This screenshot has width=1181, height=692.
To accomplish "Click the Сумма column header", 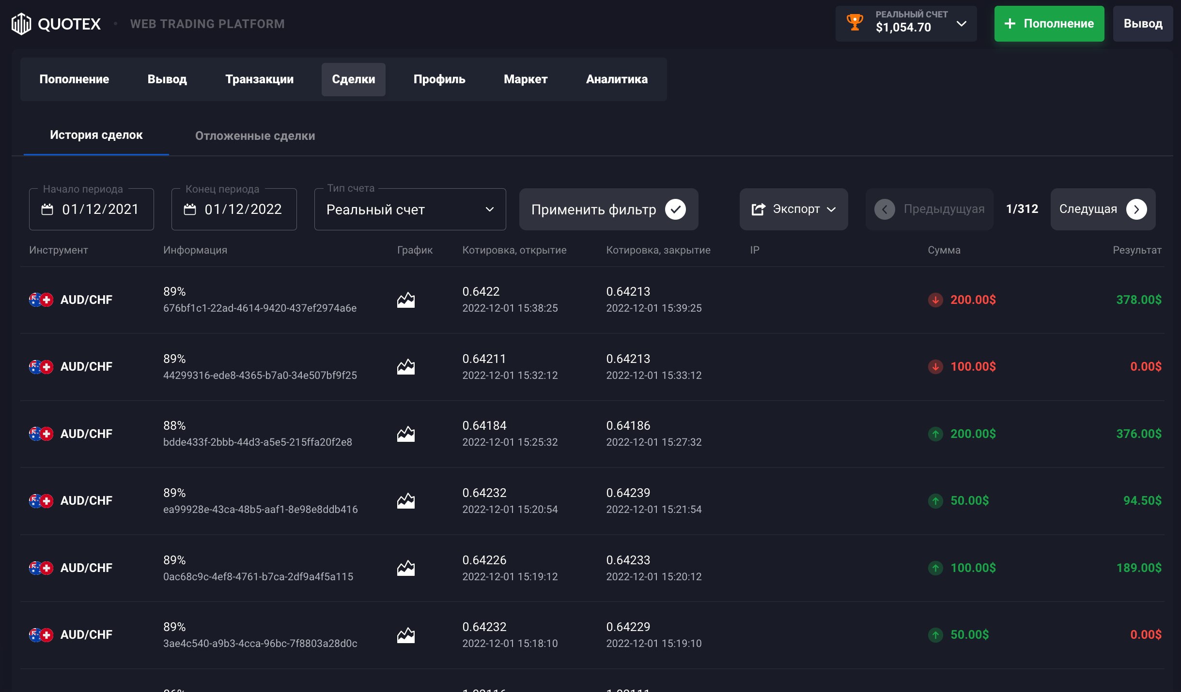I will [944, 250].
